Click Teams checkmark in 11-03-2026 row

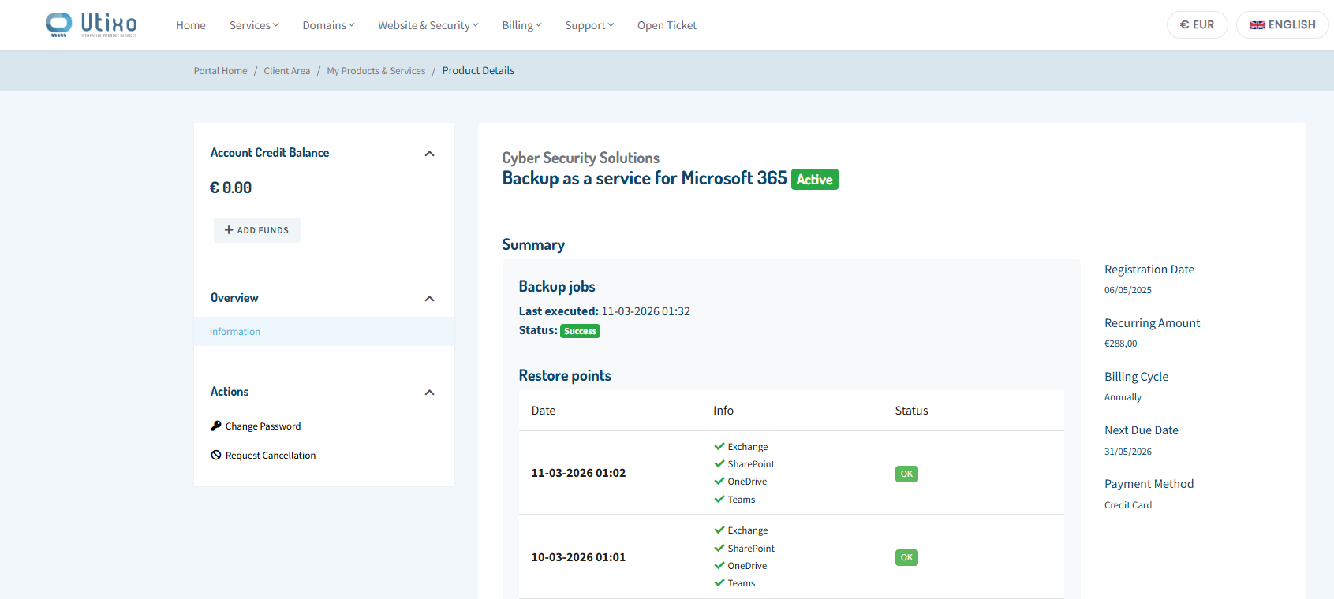tap(719, 499)
